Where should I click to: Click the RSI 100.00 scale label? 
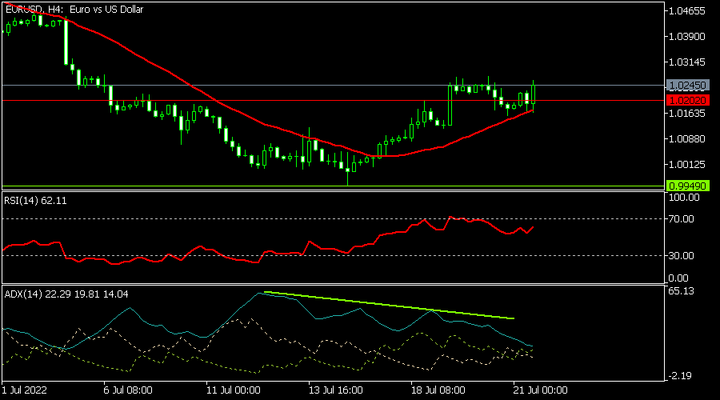tap(684, 198)
